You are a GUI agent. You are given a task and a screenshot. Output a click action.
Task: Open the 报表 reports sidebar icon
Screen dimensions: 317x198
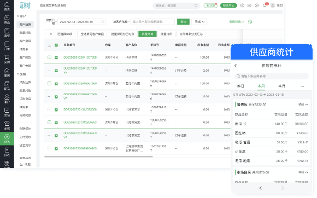pos(7,152)
